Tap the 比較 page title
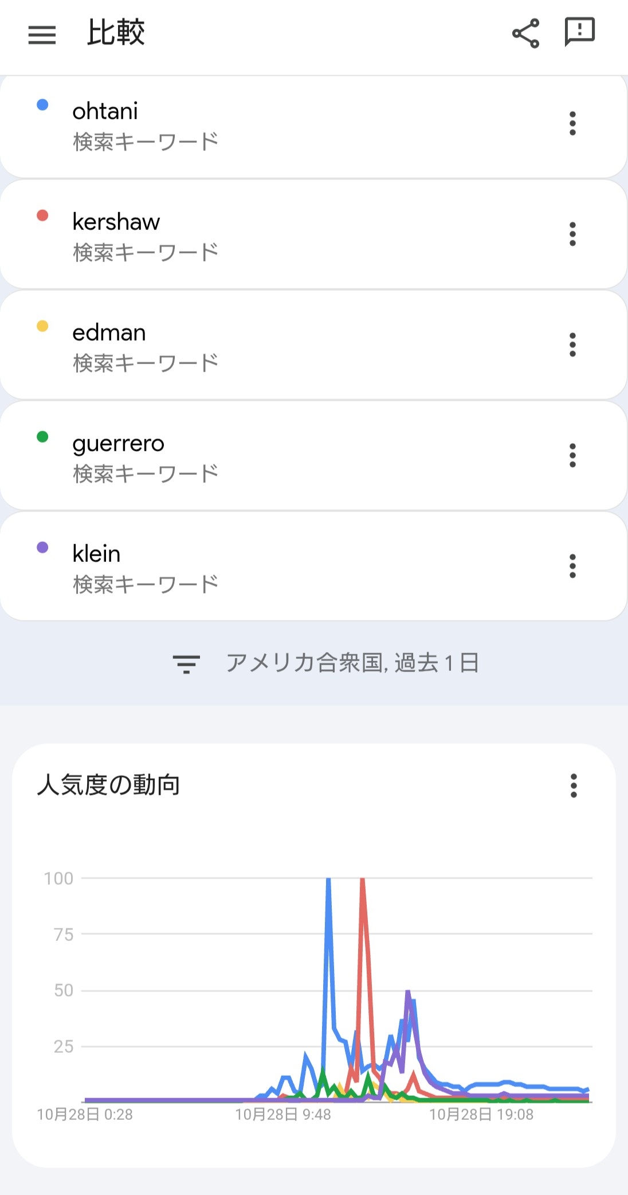This screenshot has width=628, height=1195. pos(116,33)
